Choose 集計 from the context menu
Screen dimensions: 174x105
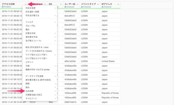tap(28, 30)
